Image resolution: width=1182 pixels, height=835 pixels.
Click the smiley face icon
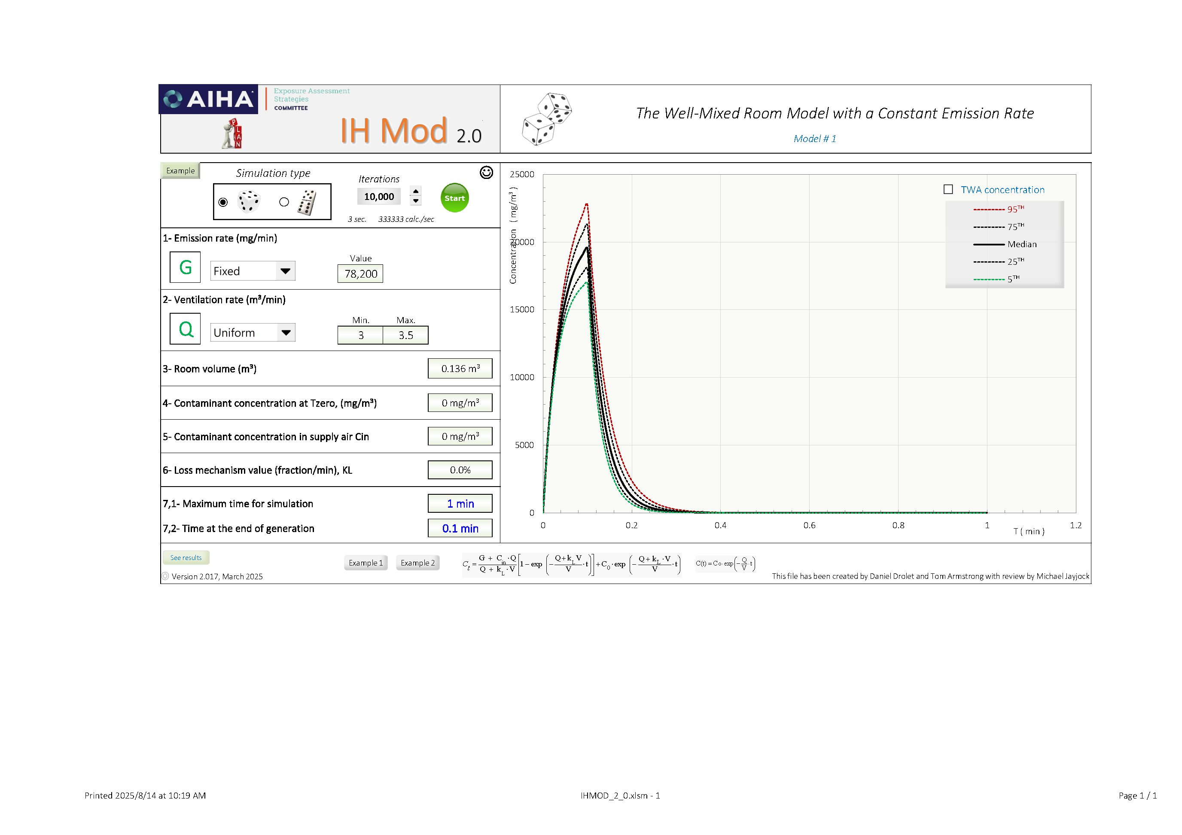pos(486,172)
